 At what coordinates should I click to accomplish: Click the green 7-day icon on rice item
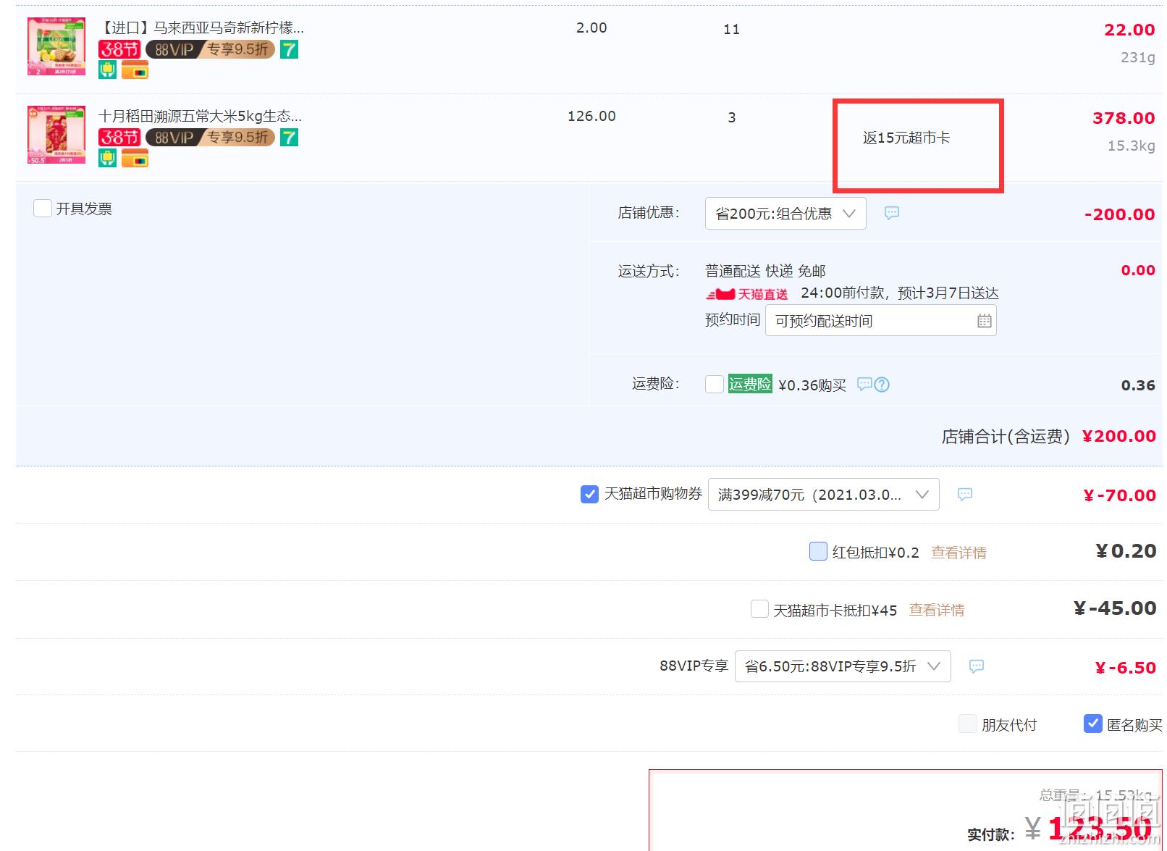[x=289, y=138]
